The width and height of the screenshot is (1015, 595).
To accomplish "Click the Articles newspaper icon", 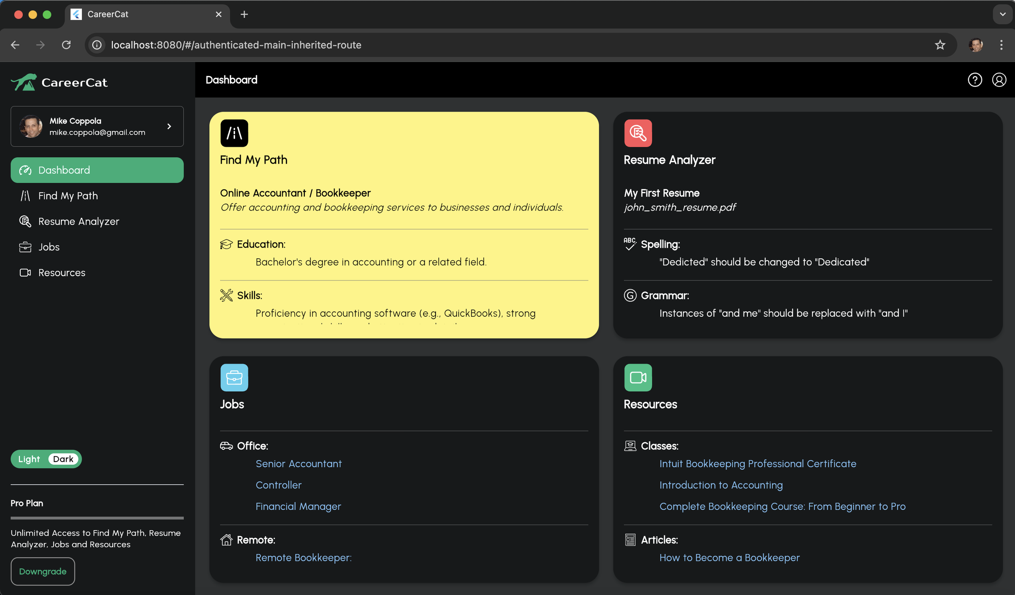I will [630, 540].
